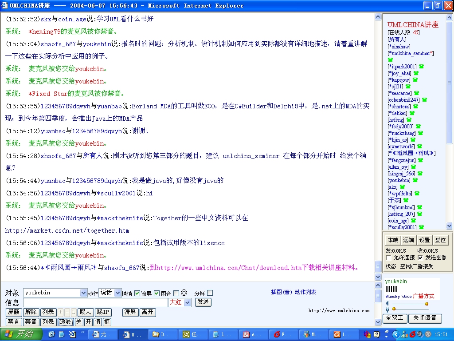Image resolution: width=454 pixels, height=341 pixels.
Task: Uncheck the 发送图像 checkbox
Action: [x=420, y=258]
